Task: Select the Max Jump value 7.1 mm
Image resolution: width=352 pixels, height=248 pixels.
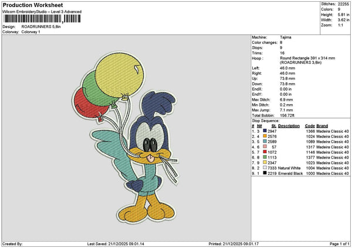Action: [286, 110]
